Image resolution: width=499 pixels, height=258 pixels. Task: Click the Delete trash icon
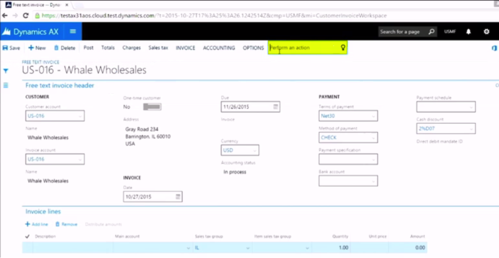click(56, 48)
